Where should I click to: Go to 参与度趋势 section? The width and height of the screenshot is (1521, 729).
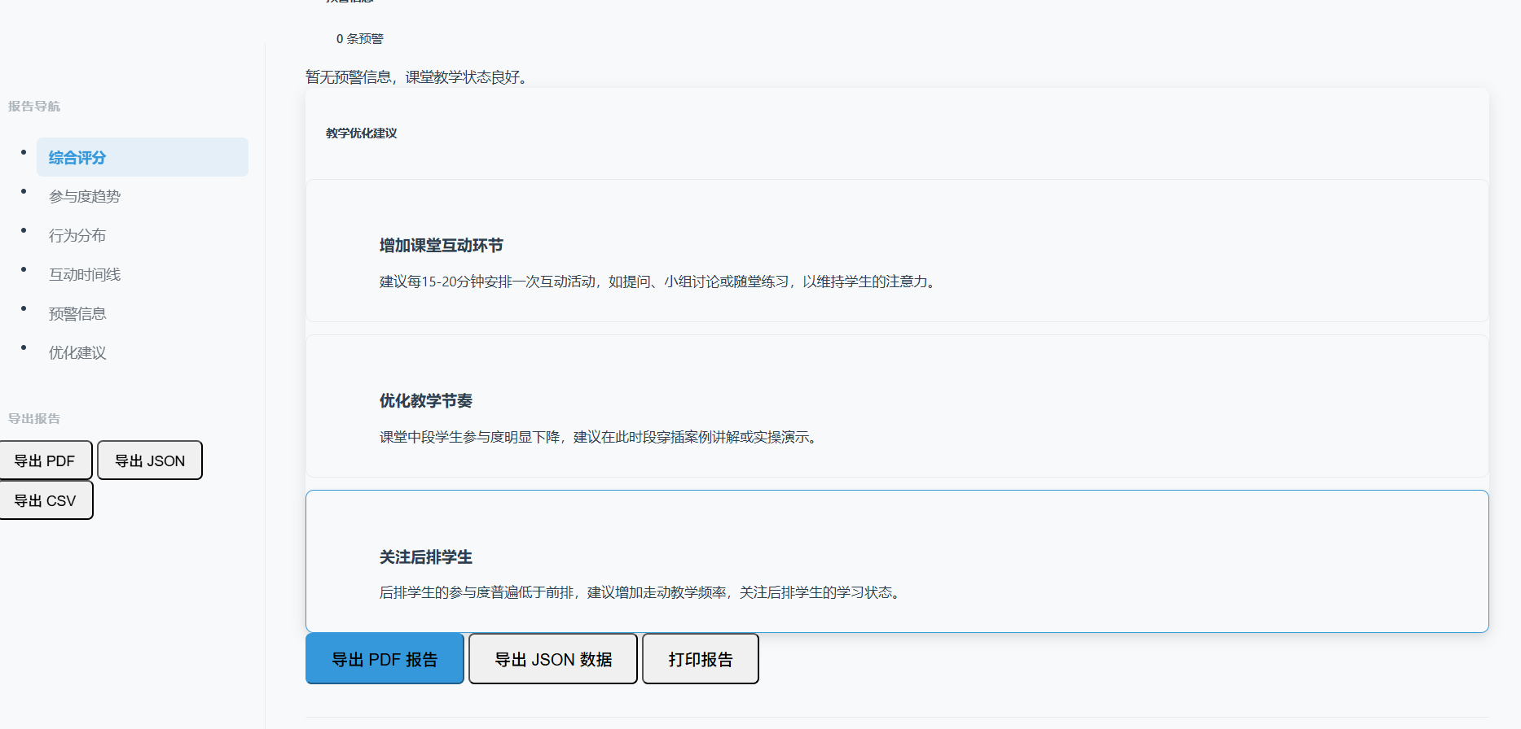(x=85, y=197)
